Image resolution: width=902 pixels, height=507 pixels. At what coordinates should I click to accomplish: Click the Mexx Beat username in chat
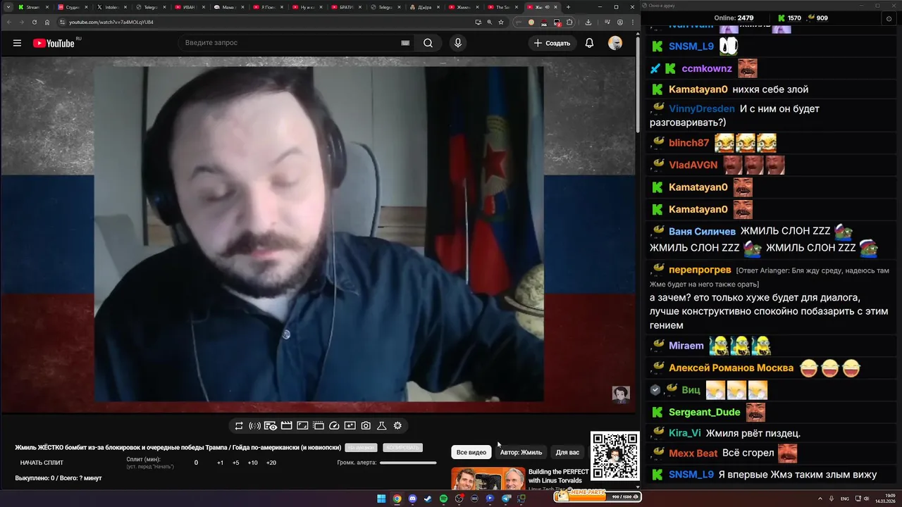point(693,453)
